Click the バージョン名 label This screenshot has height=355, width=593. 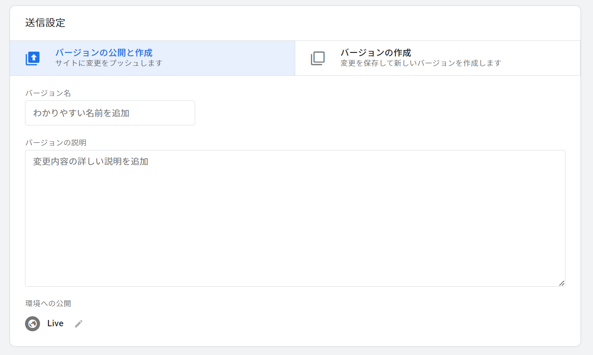48,93
